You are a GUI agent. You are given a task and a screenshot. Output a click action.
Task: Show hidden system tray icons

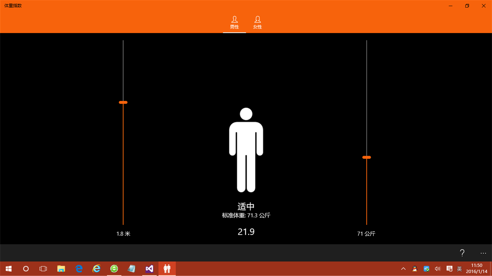[403, 269]
